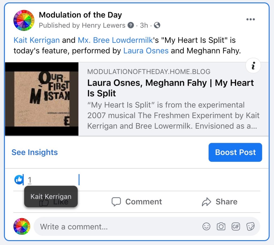Share the post using Share button
274x245 pixels.
coord(219,202)
